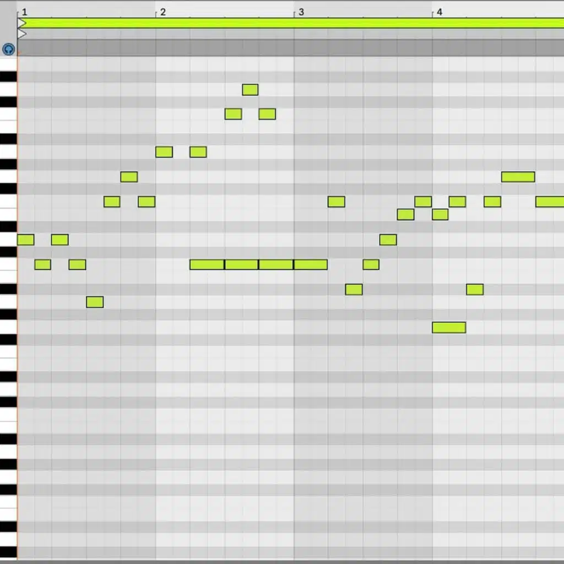Select the lowest MIDI note in clip

(449, 328)
